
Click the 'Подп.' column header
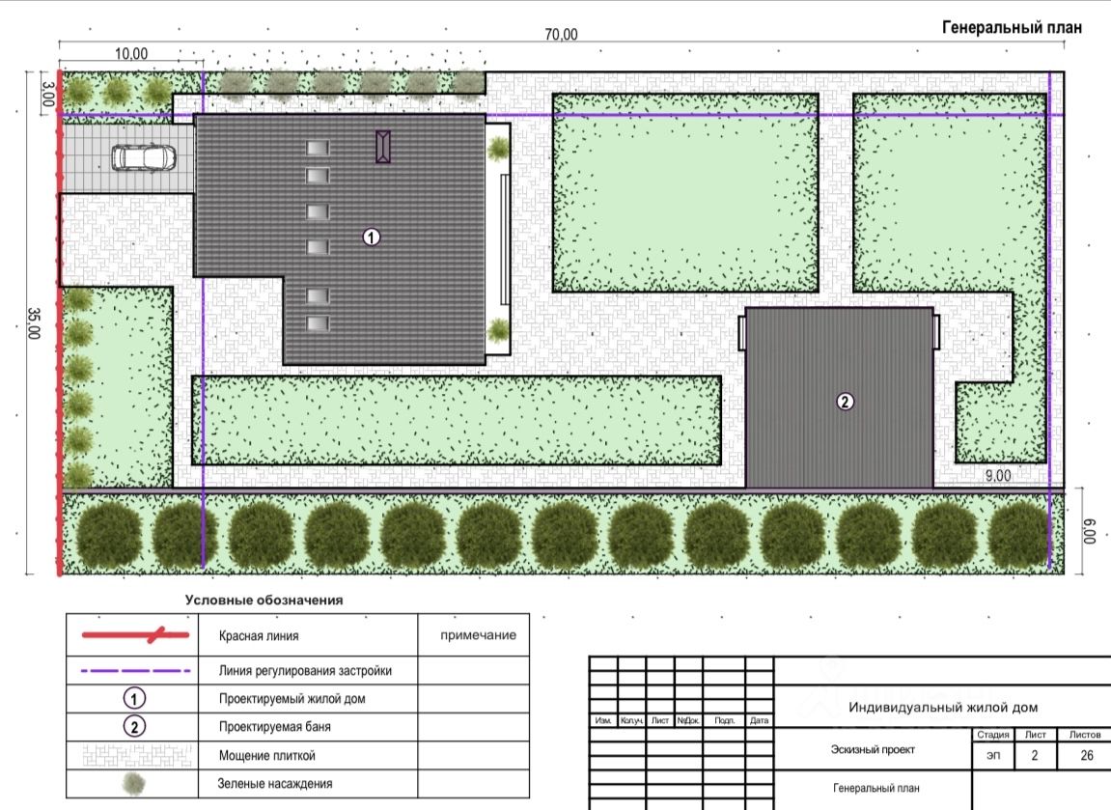click(724, 720)
